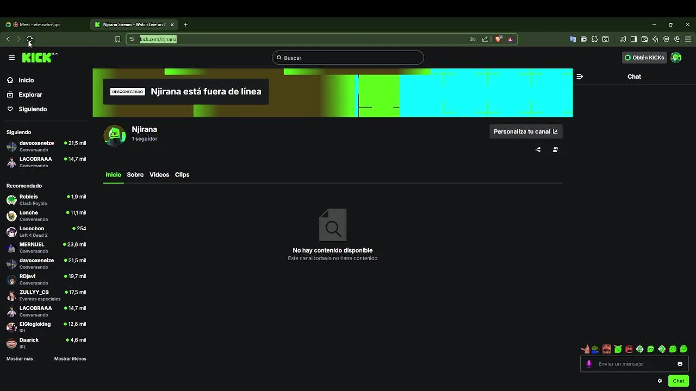
Task: Click the site info icon in address bar
Action: tap(132, 39)
